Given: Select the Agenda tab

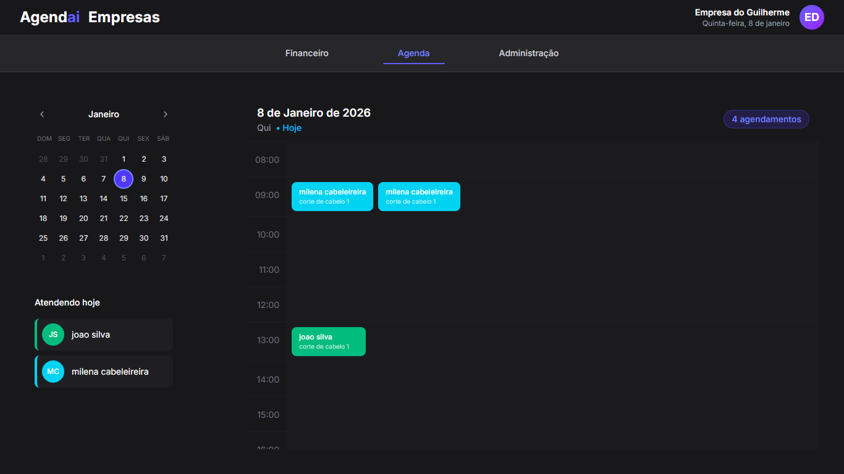Looking at the screenshot, I should (x=413, y=53).
